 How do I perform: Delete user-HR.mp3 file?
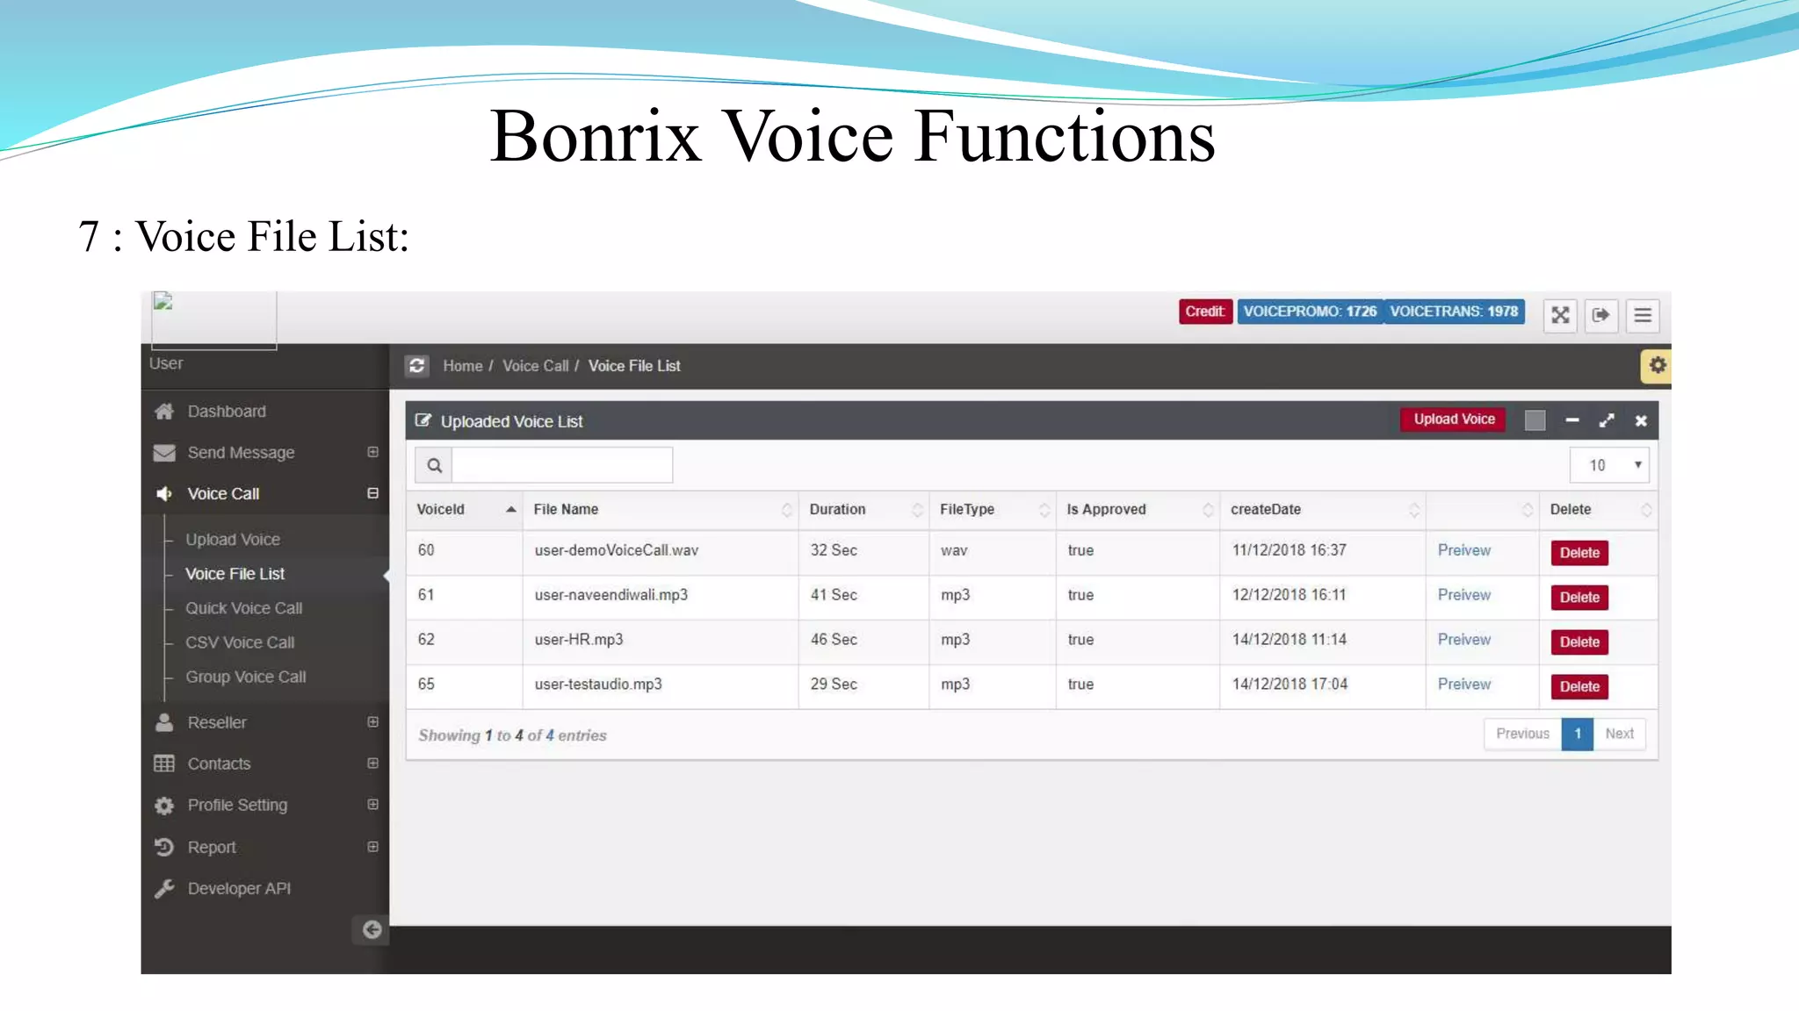[x=1579, y=642]
